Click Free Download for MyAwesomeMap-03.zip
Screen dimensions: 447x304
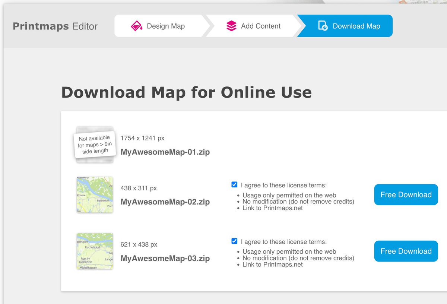(x=406, y=251)
